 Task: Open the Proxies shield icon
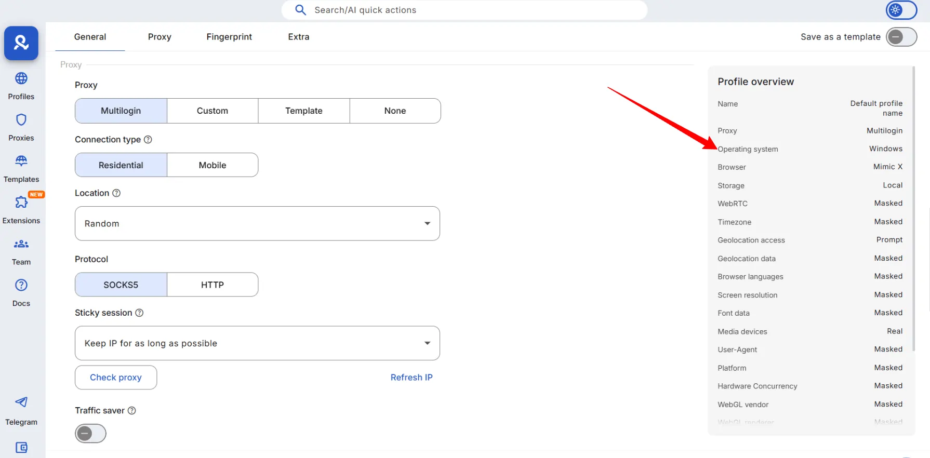point(21,120)
